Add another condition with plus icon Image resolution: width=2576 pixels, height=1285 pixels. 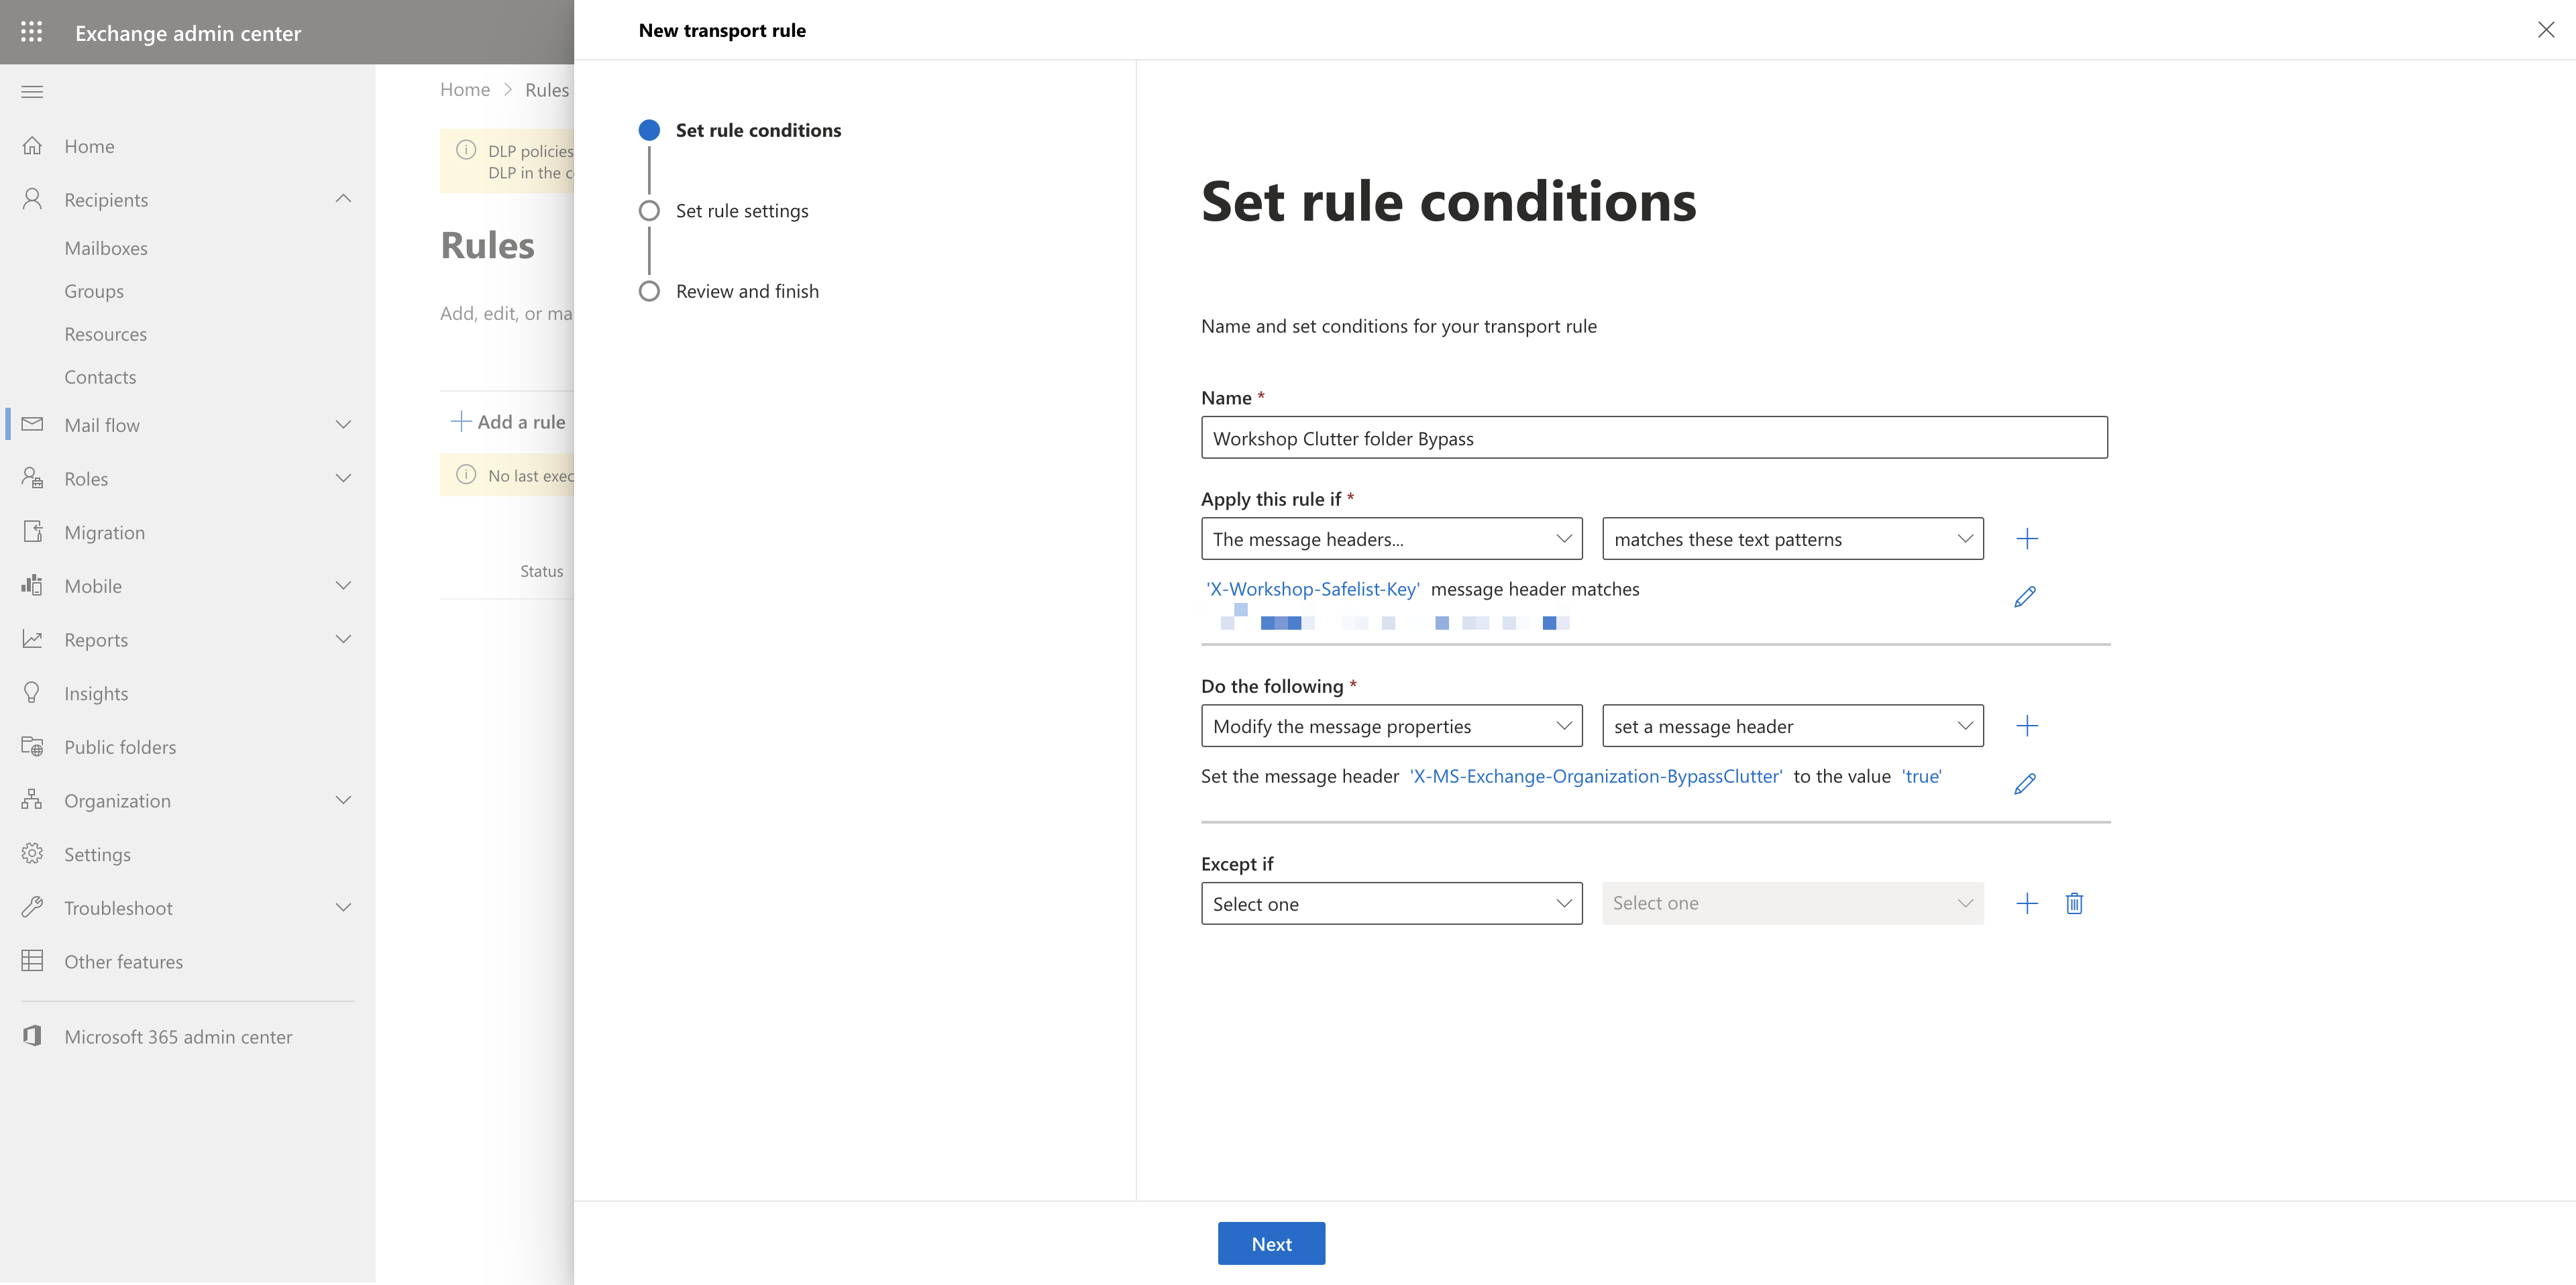[x=2026, y=539]
